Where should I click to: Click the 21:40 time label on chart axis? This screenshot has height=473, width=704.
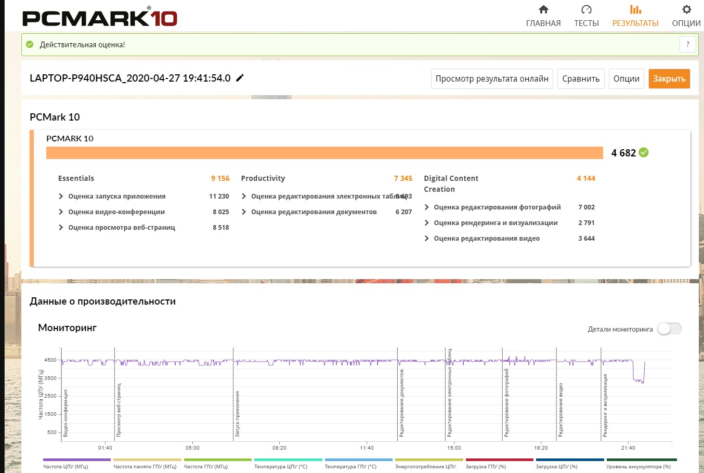(628, 448)
